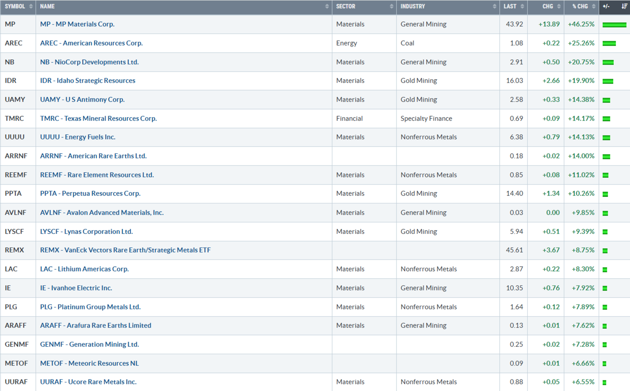The height and width of the screenshot is (391, 630).
Task: Click the CHG column sort arrows
Action: pos(559,6)
